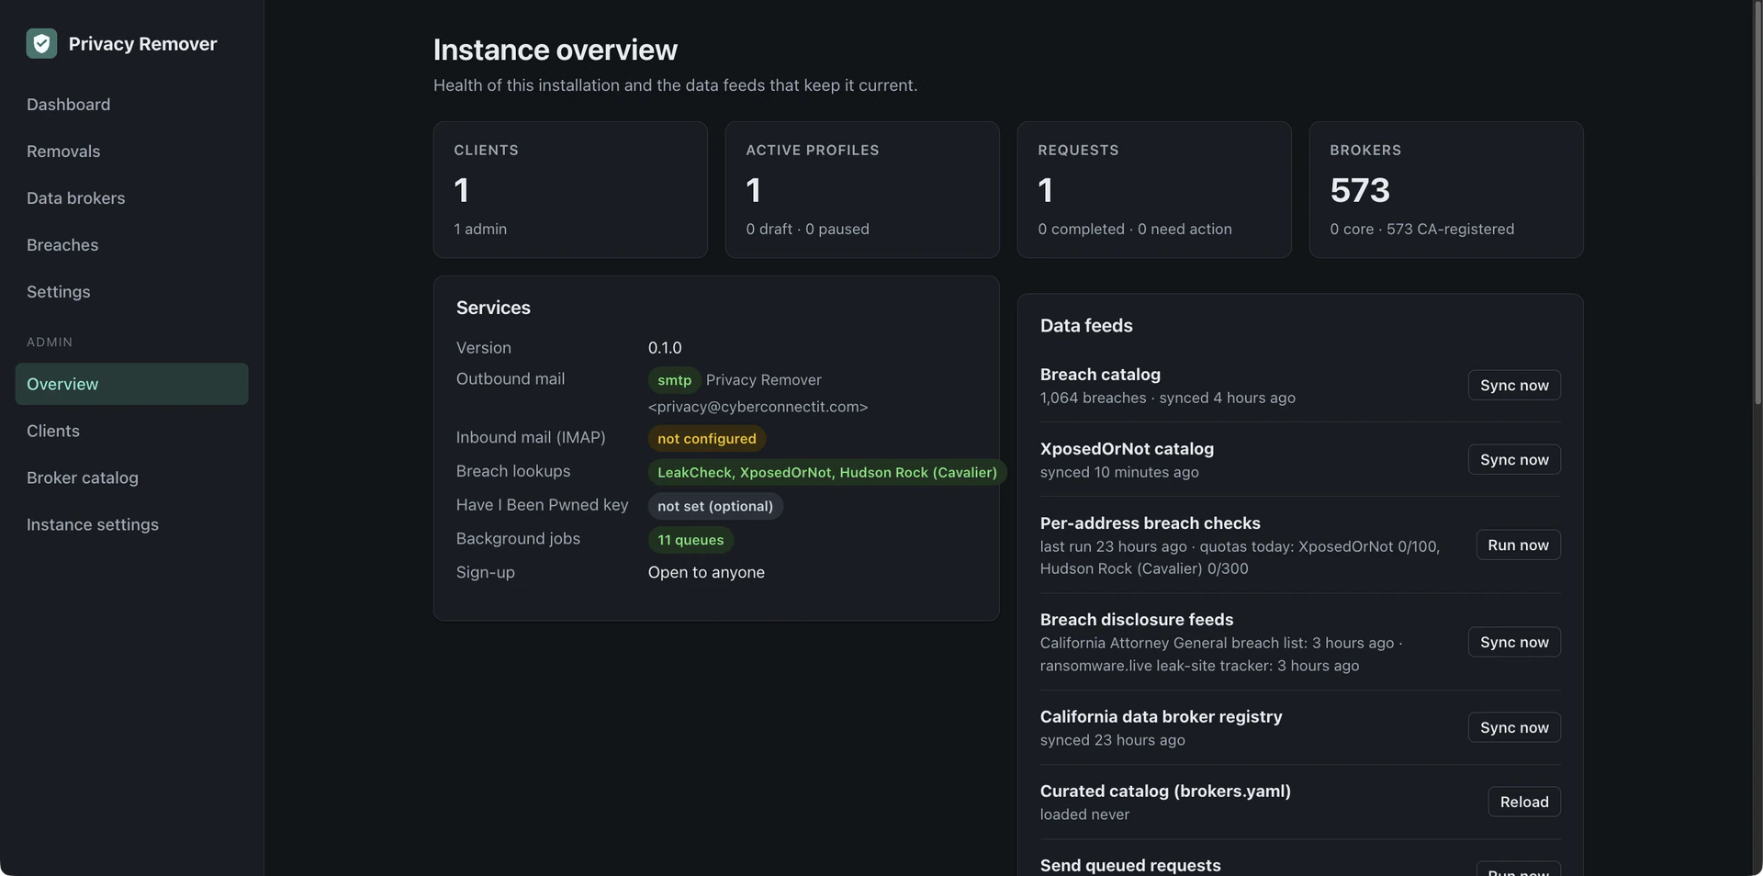The image size is (1763, 876).
Task: Select the Overview admin item
Action: pos(131,384)
